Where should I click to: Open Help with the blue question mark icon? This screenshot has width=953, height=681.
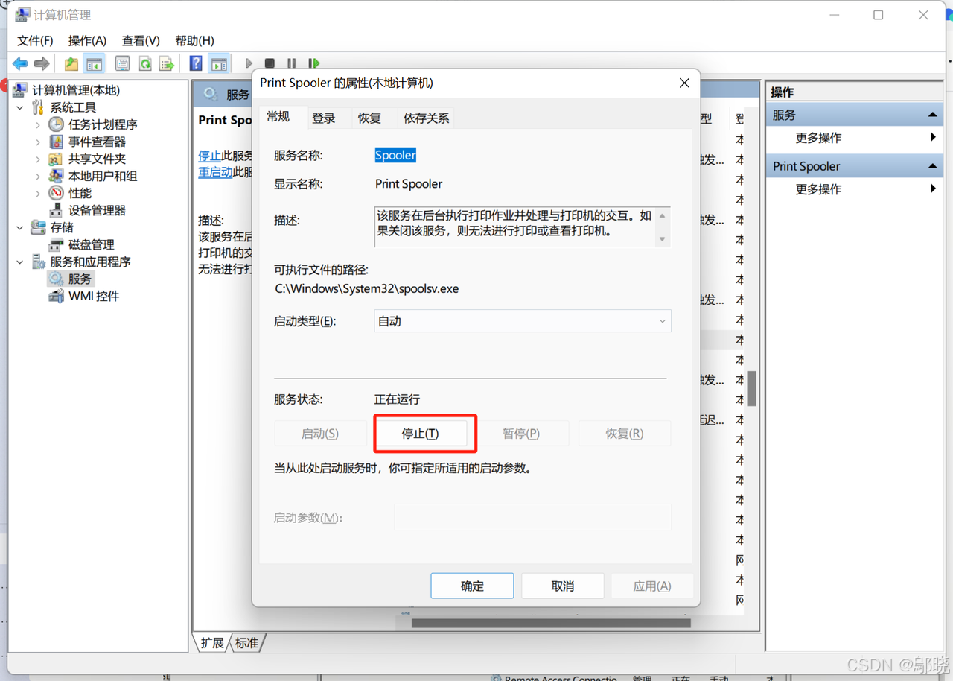pos(196,64)
